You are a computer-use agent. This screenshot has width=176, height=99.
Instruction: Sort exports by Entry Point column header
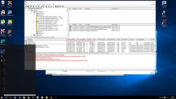pos(116,24)
